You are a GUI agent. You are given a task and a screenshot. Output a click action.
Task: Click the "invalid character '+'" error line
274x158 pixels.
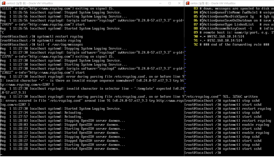pyautogui.click(x=92, y=80)
